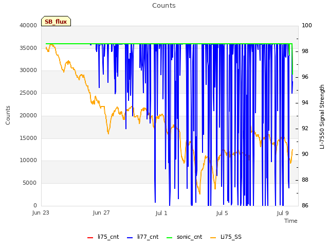Toggle the li77_cnt legend entry
The height and width of the screenshot is (247, 329).
coord(143,237)
